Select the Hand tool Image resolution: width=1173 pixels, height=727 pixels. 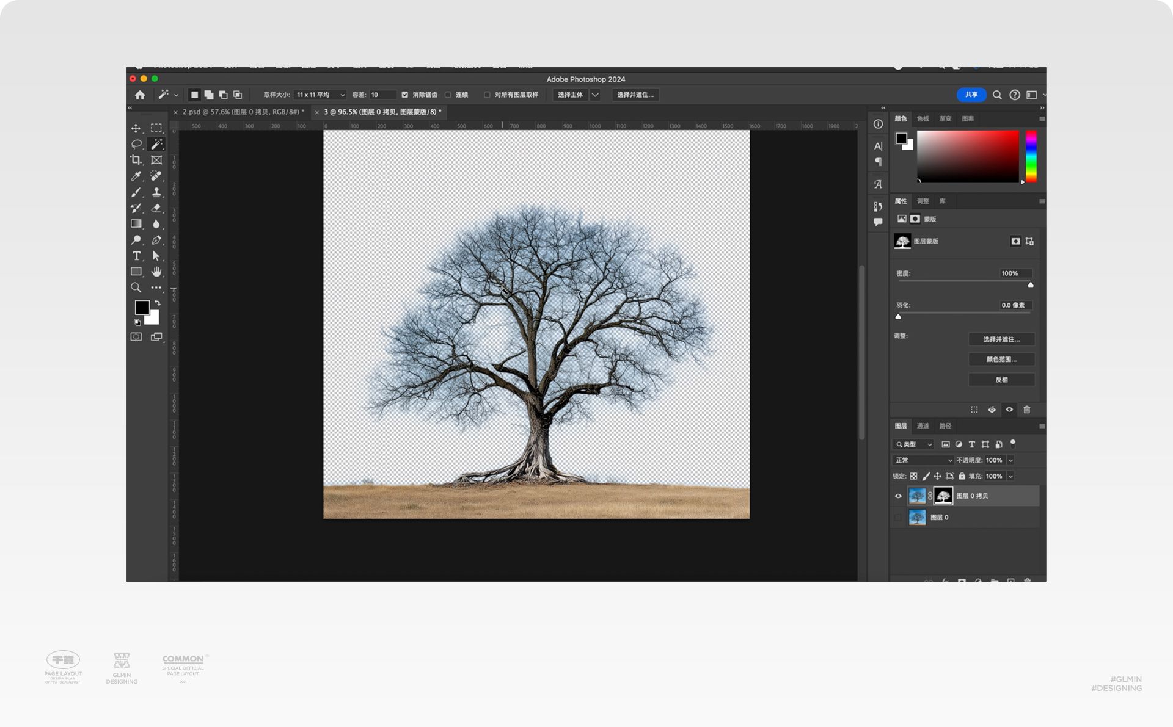click(x=156, y=272)
